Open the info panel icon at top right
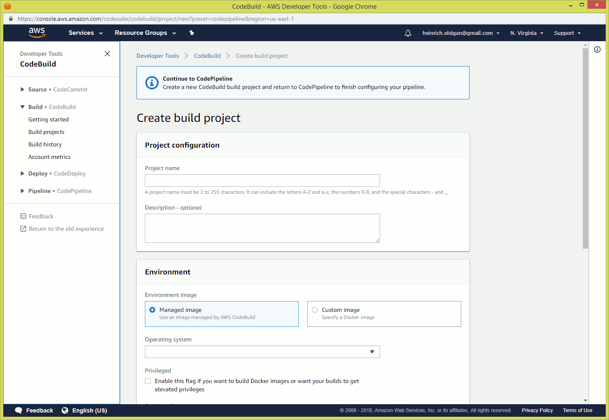The width and height of the screenshot is (609, 420). click(597, 49)
